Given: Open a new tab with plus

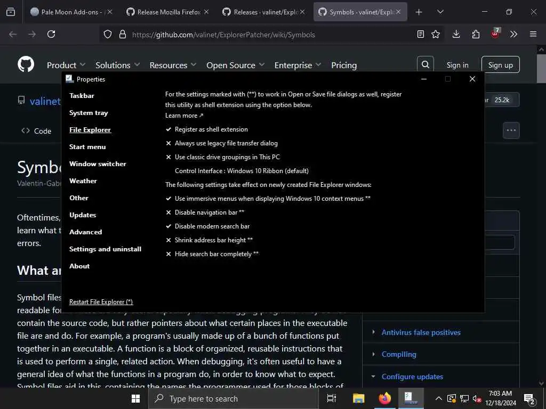Looking at the screenshot, I should pyautogui.click(x=419, y=12).
